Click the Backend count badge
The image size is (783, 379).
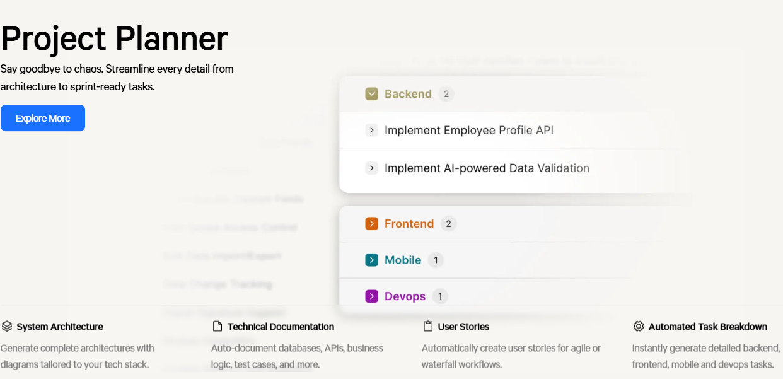pos(446,94)
